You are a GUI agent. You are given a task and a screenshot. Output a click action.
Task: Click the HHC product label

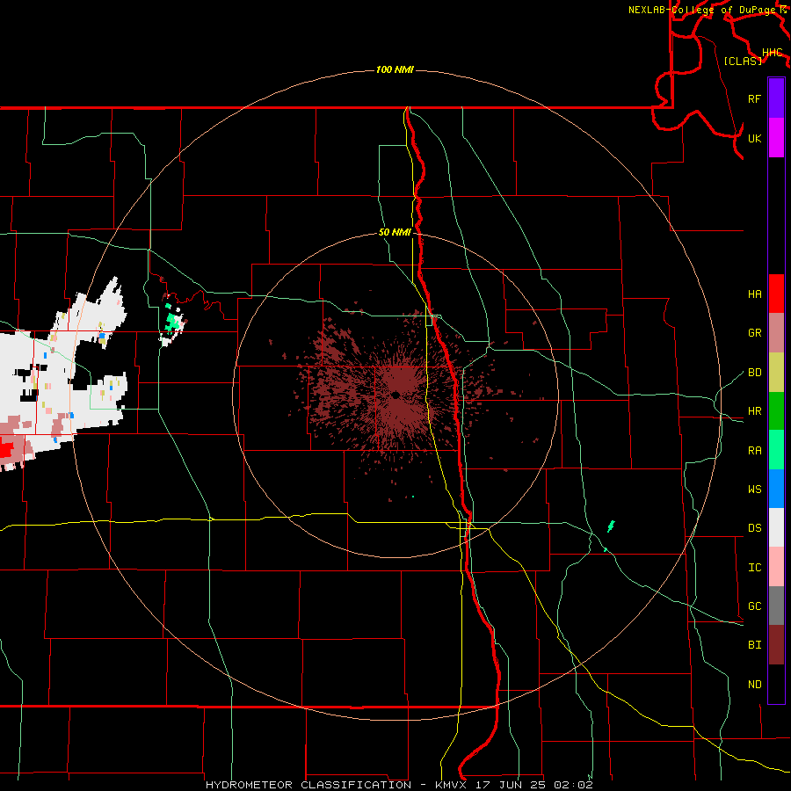(x=772, y=53)
